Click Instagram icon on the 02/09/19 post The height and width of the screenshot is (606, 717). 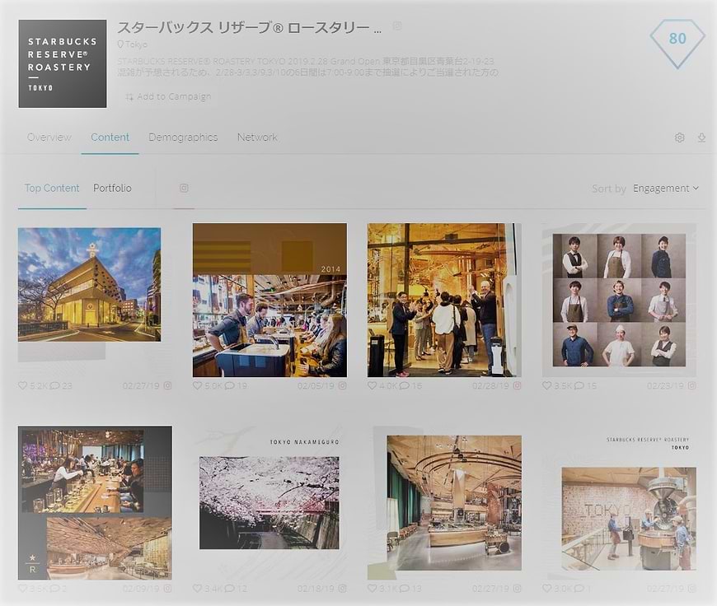tap(167, 588)
